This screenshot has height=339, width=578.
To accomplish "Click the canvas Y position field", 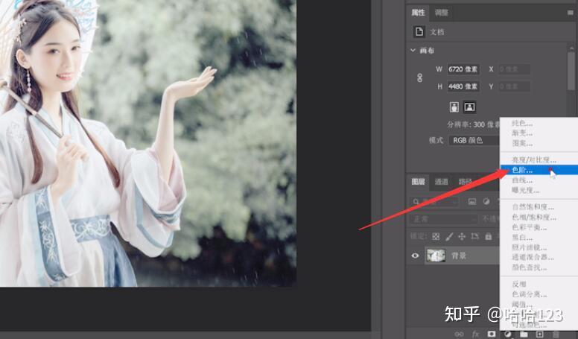I will [514, 86].
